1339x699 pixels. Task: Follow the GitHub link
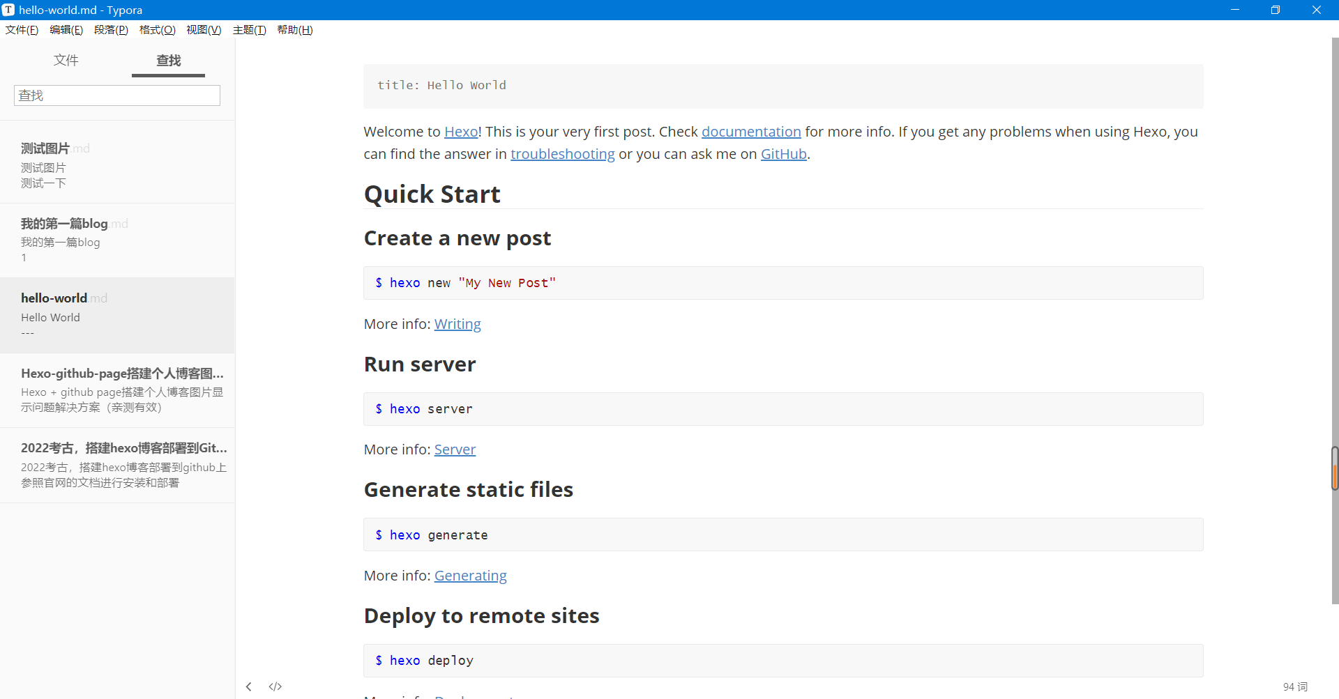click(x=783, y=154)
